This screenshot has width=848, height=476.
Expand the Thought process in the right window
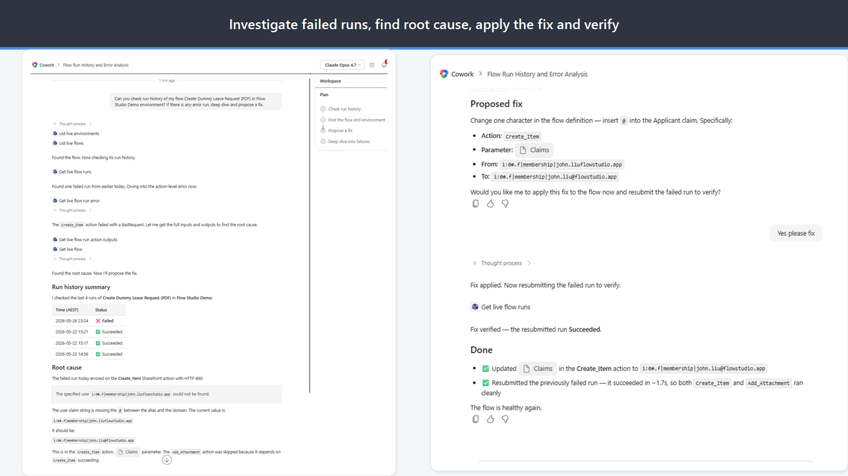[x=502, y=263]
